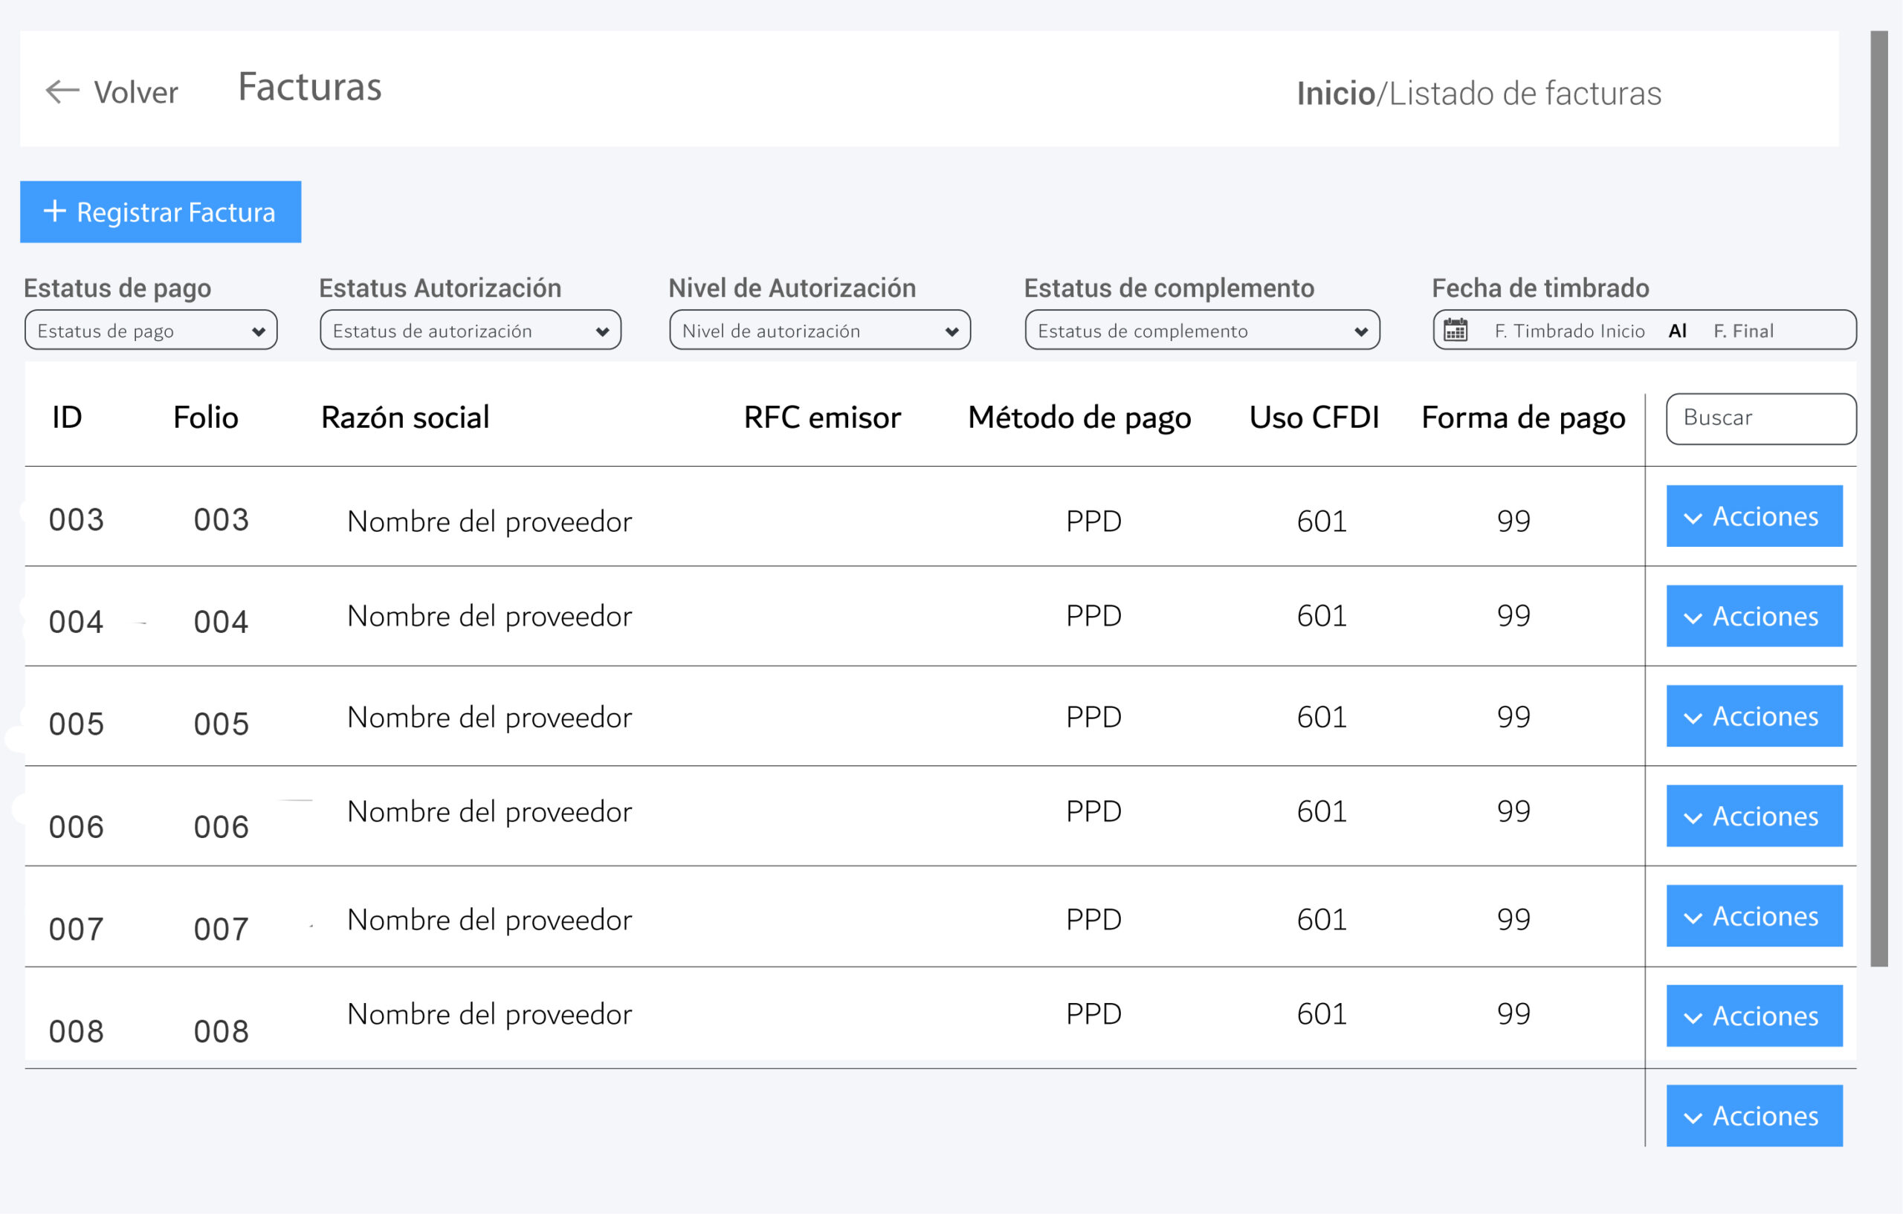Open the Acciones dropdown for row 007
This screenshot has height=1214, width=1903.
[x=1754, y=915]
